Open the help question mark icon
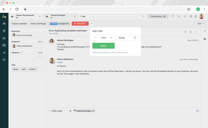Viewport: 208px width, 128px height. 195,16
